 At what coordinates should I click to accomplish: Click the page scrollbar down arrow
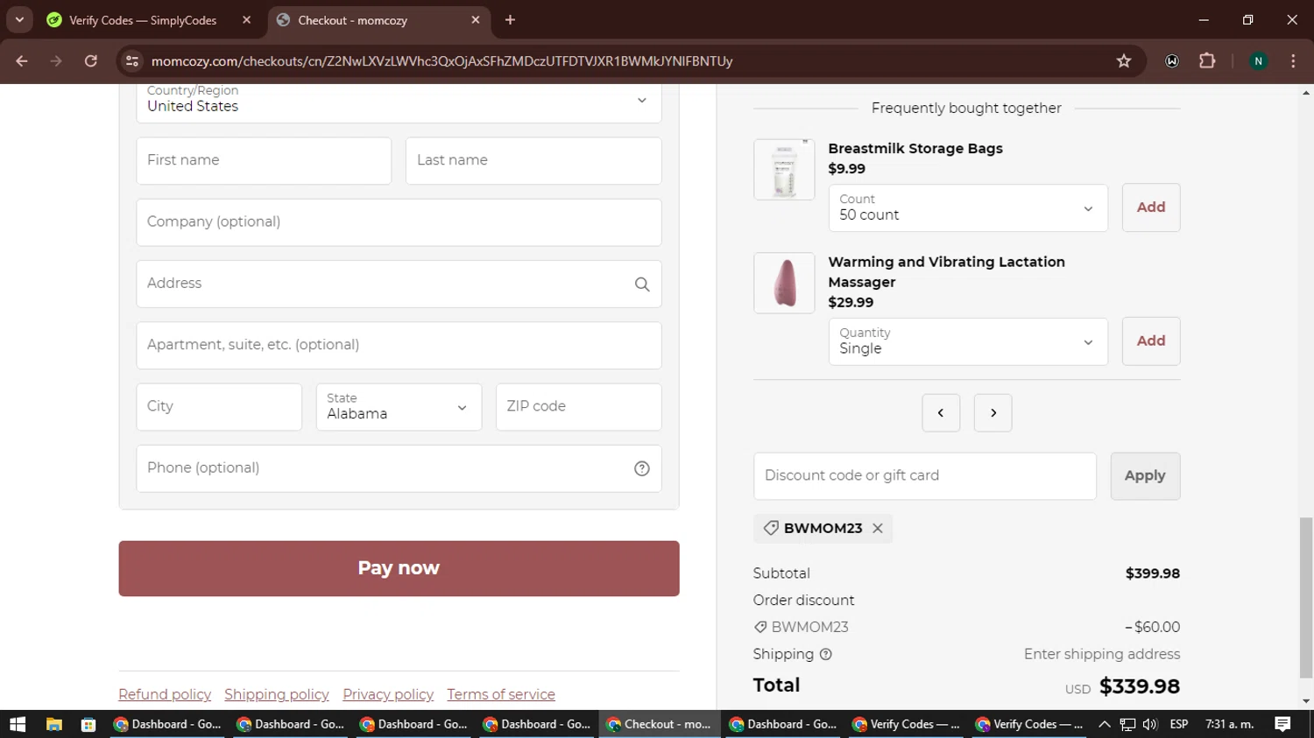point(1306,702)
